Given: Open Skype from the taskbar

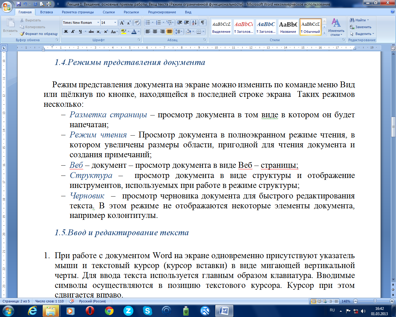Looking at the screenshot, I should point(148,310).
